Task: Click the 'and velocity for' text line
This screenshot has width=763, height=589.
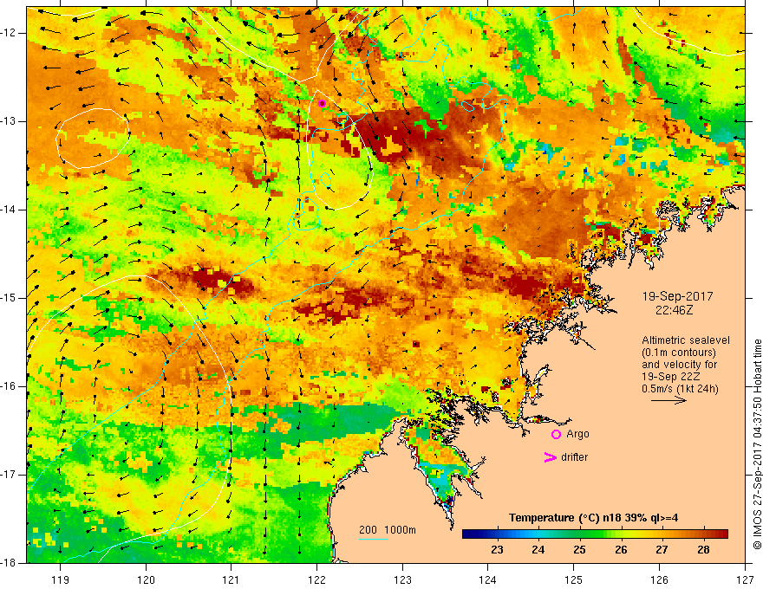Action: click(680, 365)
